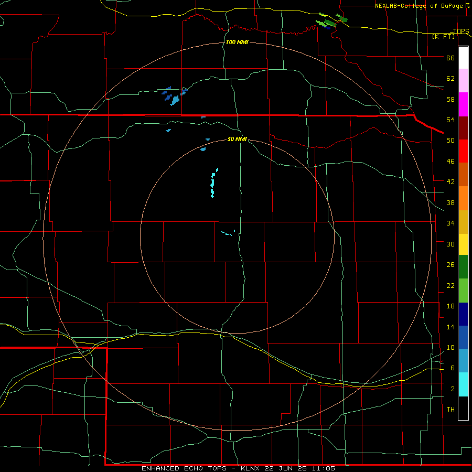Click the "ENHANCED ECHO TOPS" title text
Image resolution: width=472 pixels, height=472 pixels.
pos(184,468)
